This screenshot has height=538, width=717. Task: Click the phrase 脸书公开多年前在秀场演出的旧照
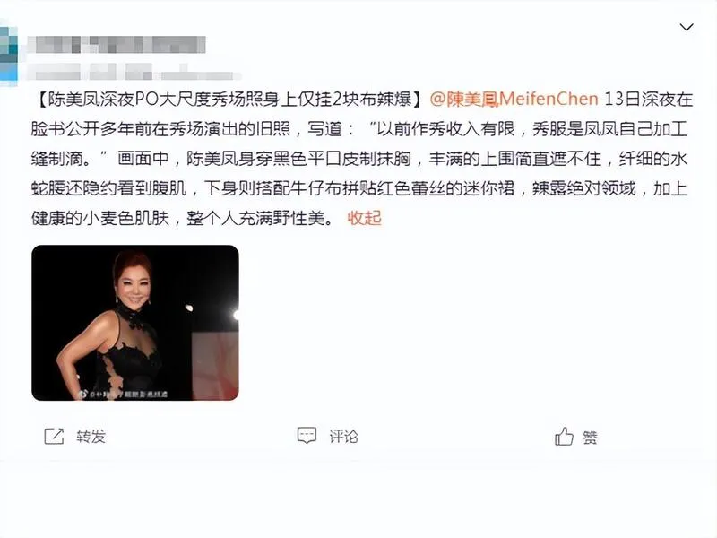160,129
